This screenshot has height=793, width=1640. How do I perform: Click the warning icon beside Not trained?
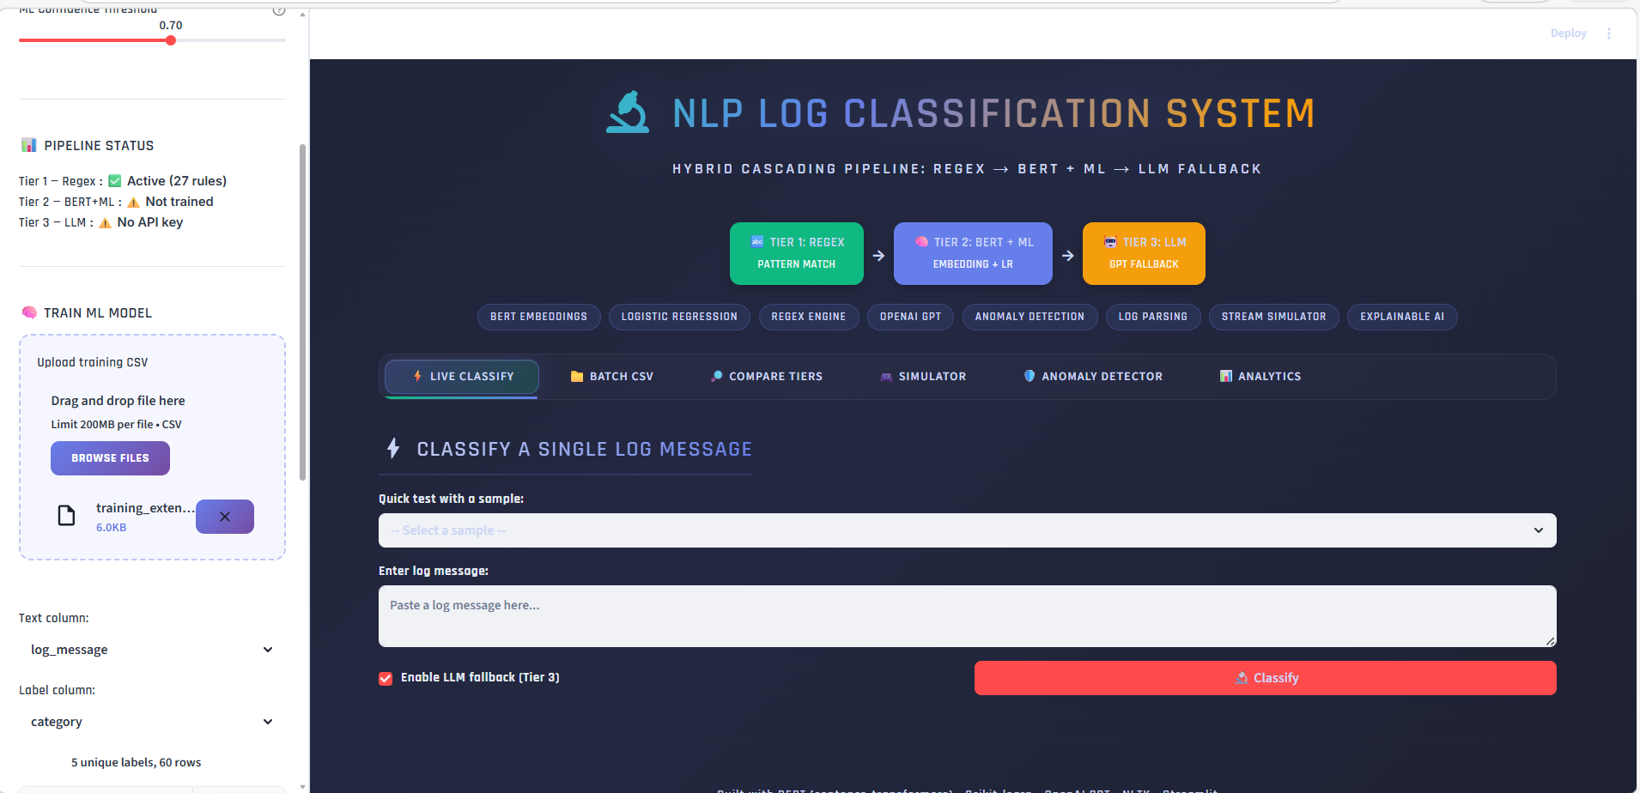(133, 203)
